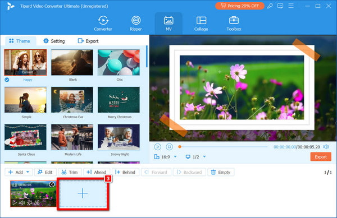Click the Behind button
This screenshot has height=218, width=337.
pos(125,172)
